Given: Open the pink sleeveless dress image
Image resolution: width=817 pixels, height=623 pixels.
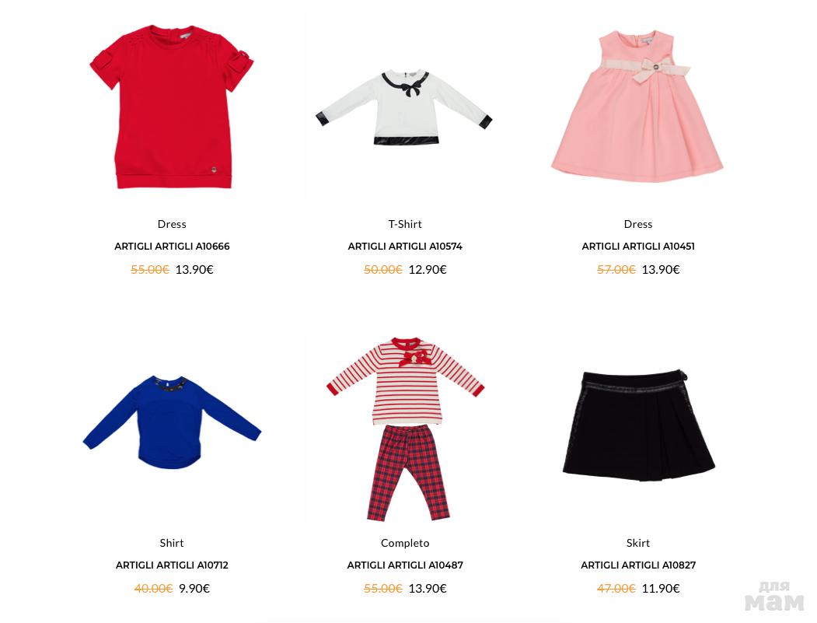Looking at the screenshot, I should point(637,106).
